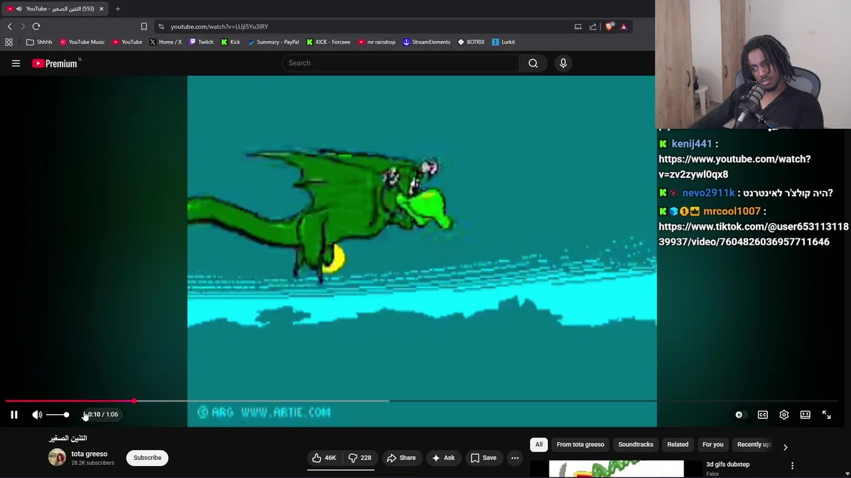This screenshot has height=478, width=851.
Task: Open the KICK - Forceee bookmark
Action: pos(328,42)
